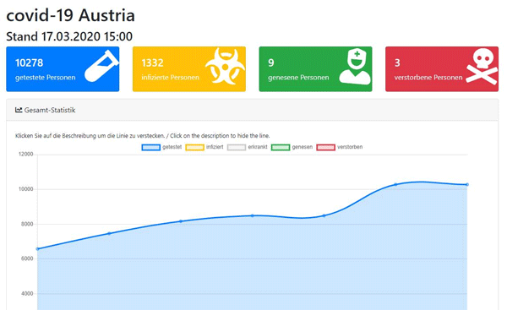Viewport: 507px width, 310px height.
Task: Click the 'genesene Personen' label
Action: coord(298,78)
